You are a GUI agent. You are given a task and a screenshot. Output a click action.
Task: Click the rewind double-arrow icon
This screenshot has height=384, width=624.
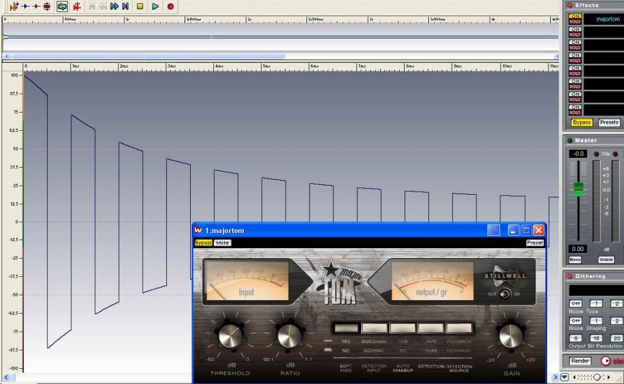pos(103,6)
